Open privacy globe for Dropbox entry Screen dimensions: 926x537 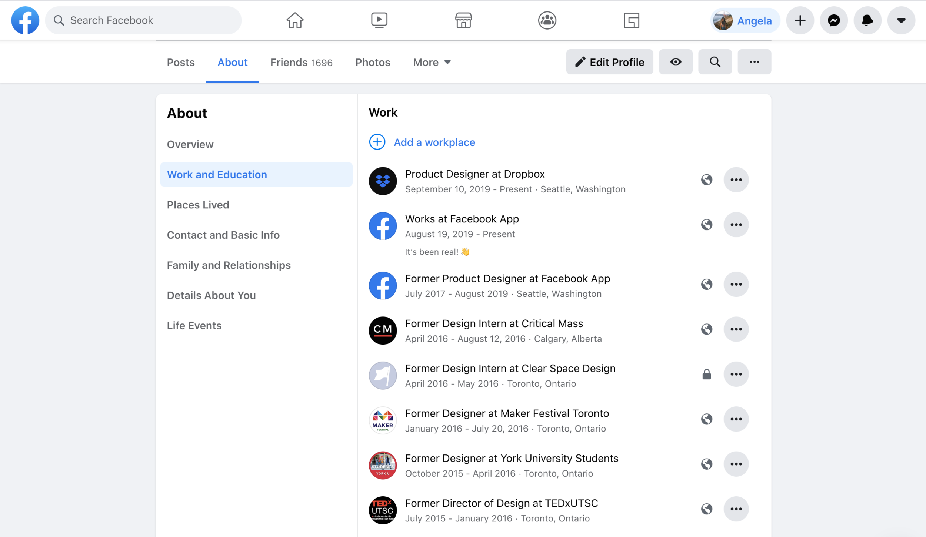(707, 180)
